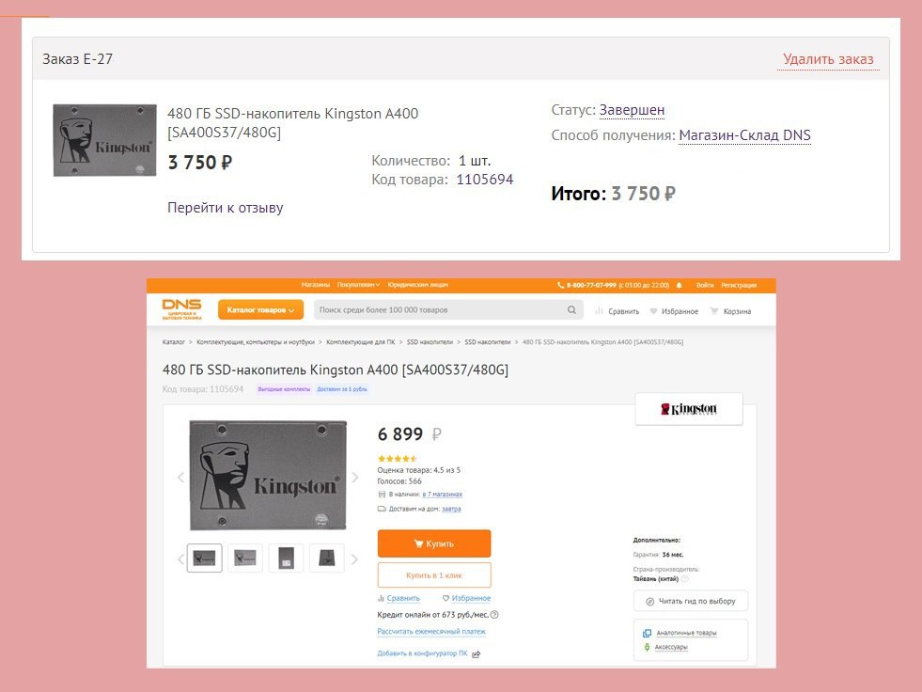Click Удалить заказ link
Image resolution: width=922 pixels, height=692 pixels.
coord(828,59)
